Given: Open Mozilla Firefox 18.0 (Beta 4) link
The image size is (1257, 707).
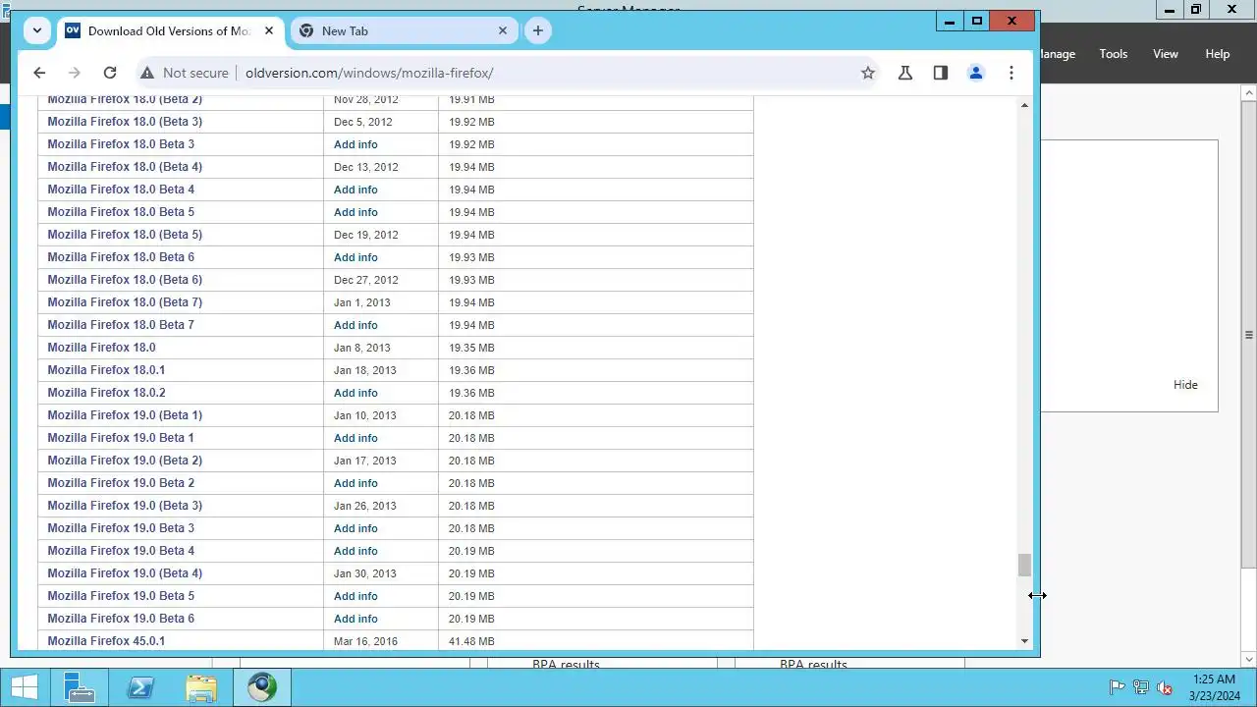Looking at the screenshot, I should [125, 167].
